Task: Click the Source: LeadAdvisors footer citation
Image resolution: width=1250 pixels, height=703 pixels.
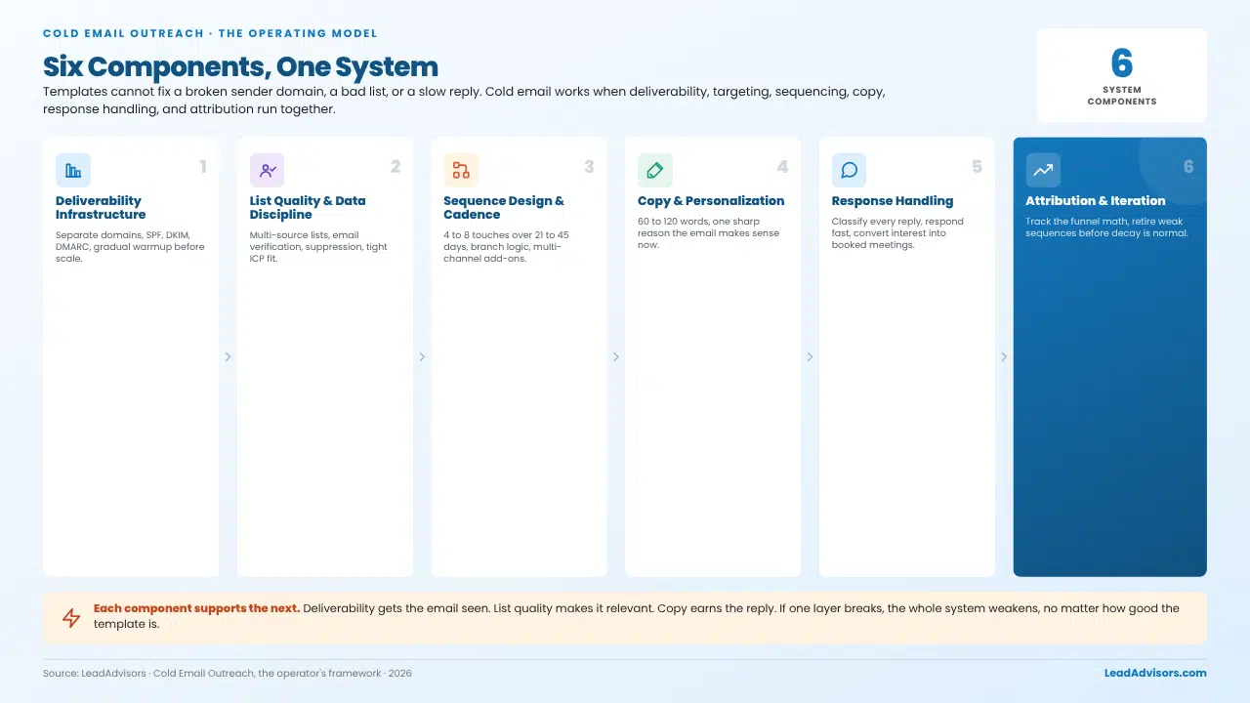Action: (x=228, y=674)
